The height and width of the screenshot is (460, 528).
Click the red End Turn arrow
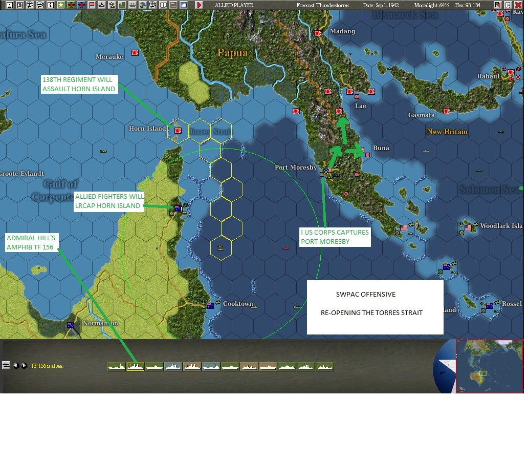(199, 5)
